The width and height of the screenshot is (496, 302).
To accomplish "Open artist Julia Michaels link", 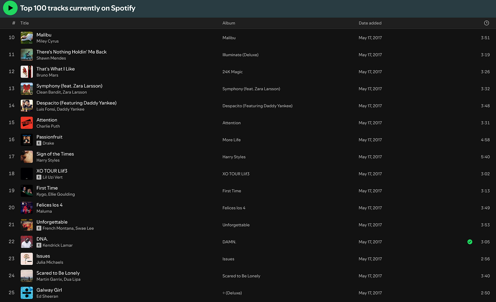I will pyautogui.click(x=50, y=263).
